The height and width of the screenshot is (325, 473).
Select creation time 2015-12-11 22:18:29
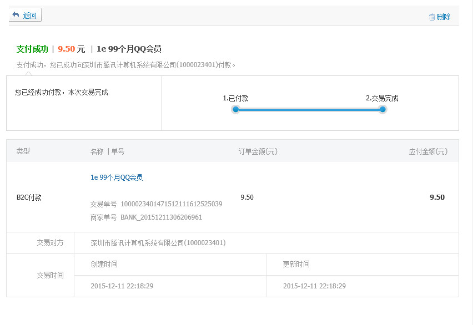tap(122, 286)
